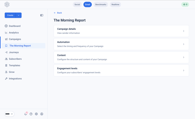Image resolution: width=195 pixels, height=119 pixels.
Task: Open the settings gear icon
Action: 36,114
